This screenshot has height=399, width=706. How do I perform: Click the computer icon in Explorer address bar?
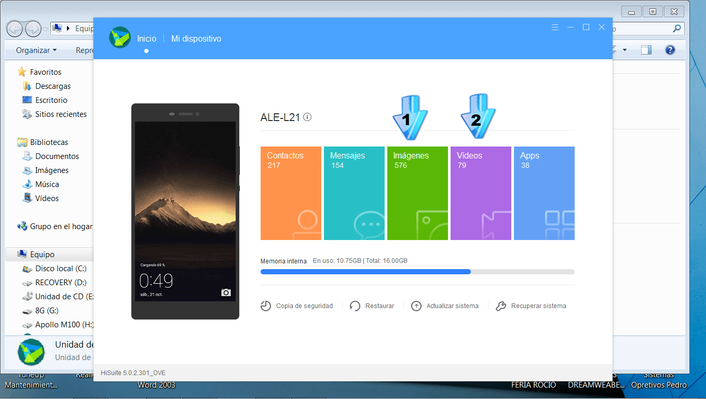click(58, 28)
